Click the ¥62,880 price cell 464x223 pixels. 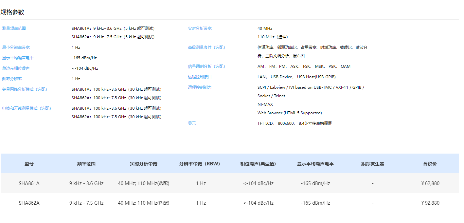click(430, 183)
